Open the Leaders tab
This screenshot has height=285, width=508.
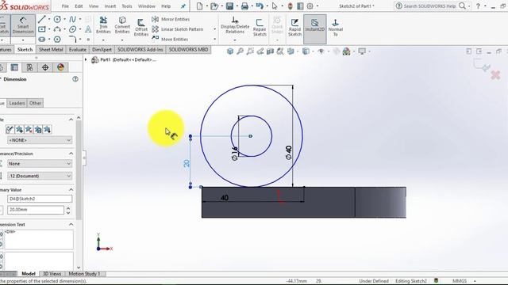(x=17, y=103)
